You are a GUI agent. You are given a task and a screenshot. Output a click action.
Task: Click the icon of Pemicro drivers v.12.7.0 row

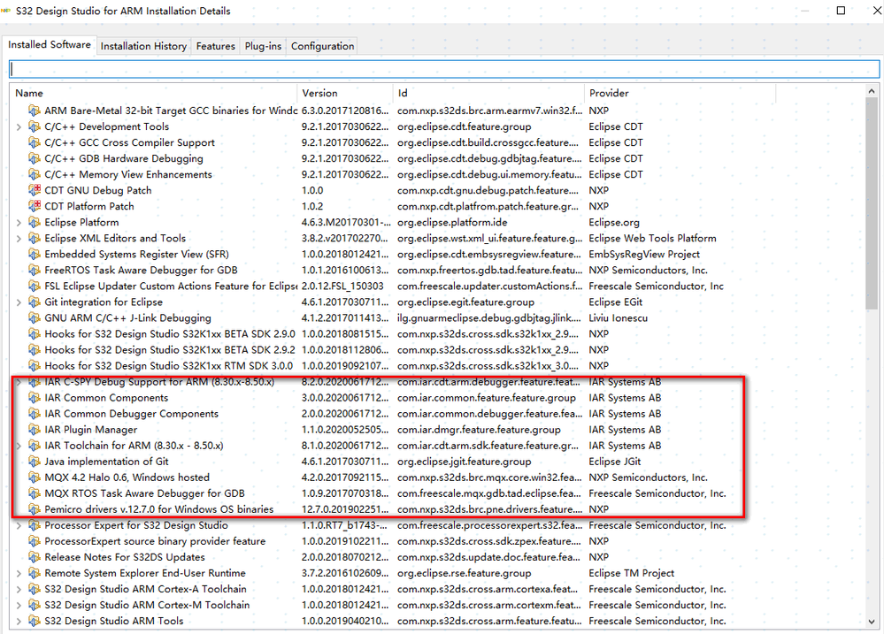click(x=35, y=509)
